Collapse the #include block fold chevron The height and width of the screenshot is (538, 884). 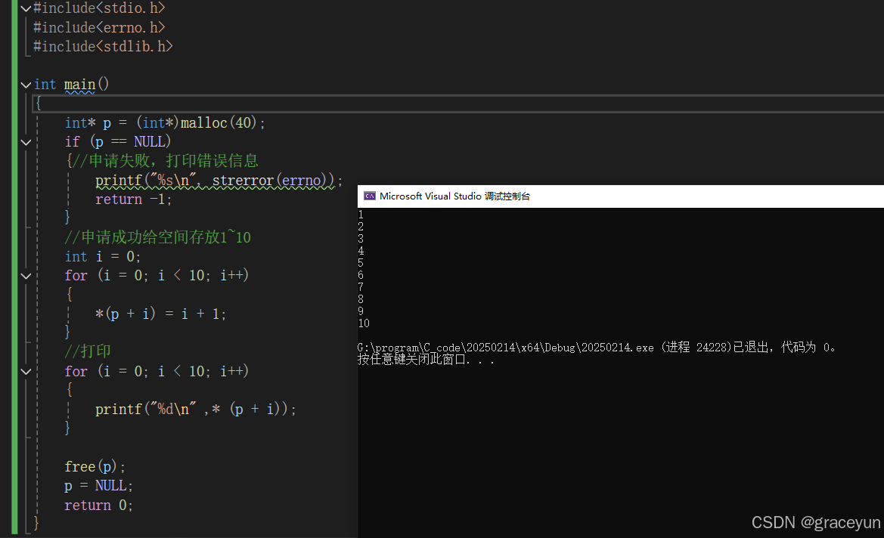pyautogui.click(x=26, y=8)
